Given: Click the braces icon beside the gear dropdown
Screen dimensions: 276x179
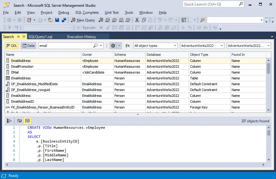Looking at the screenshot, I should (128, 46).
